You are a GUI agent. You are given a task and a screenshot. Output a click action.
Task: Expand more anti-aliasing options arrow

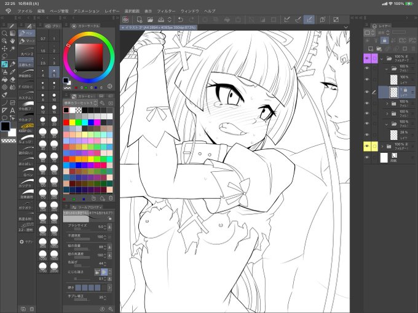click(x=109, y=287)
